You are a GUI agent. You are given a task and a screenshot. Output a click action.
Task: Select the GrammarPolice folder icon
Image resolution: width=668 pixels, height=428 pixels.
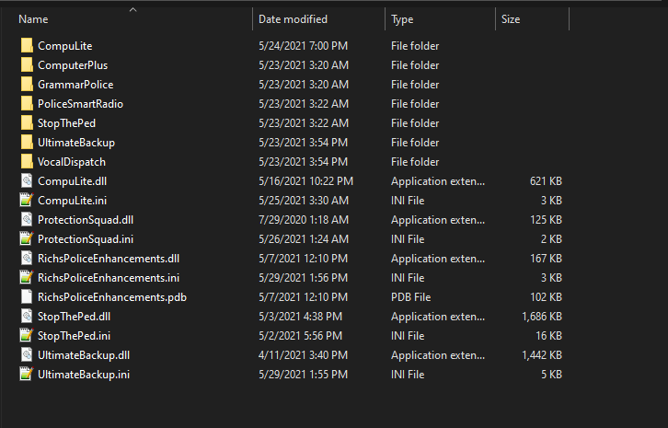coord(27,85)
